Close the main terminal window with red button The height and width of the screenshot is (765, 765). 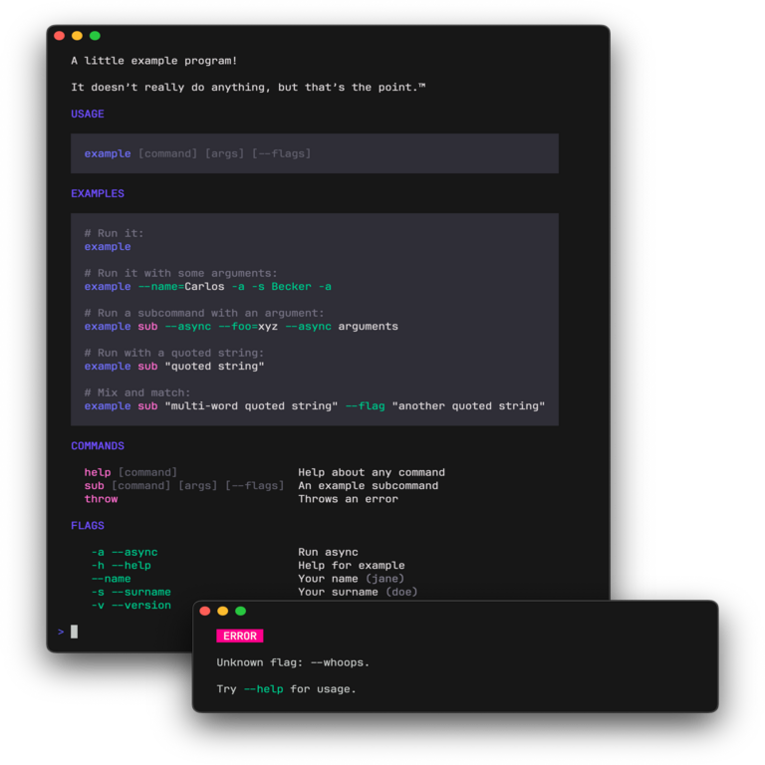coord(60,36)
